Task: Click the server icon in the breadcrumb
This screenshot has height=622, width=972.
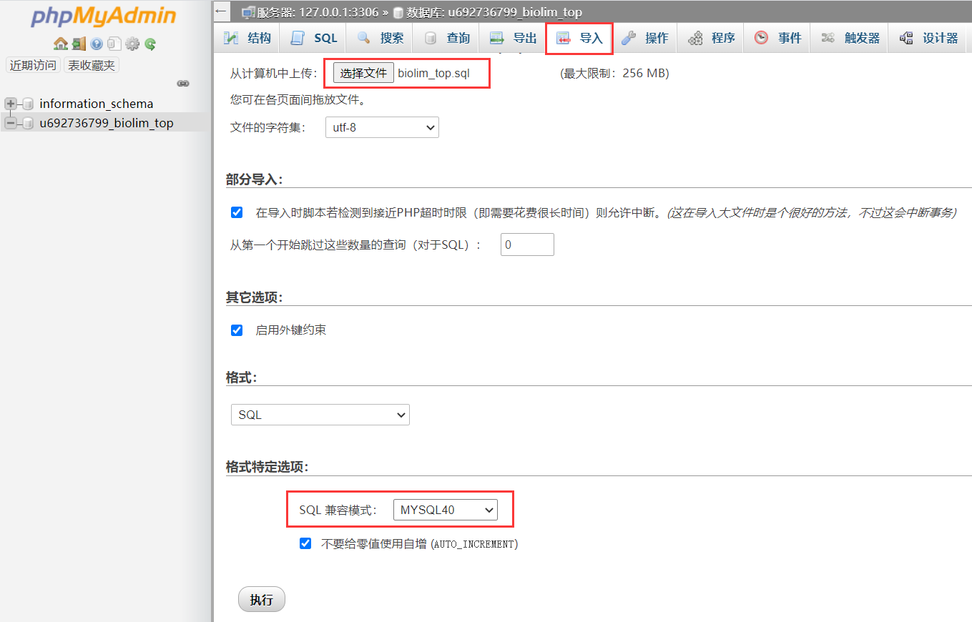Action: 248,12
